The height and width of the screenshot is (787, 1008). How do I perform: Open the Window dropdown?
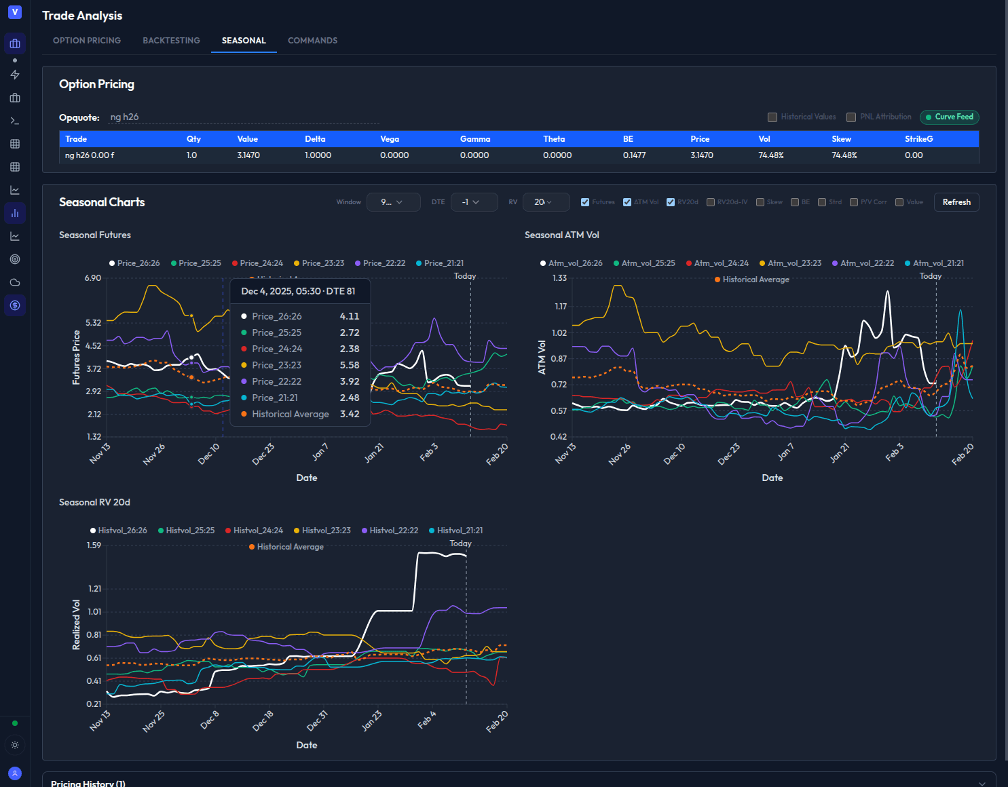pos(393,201)
